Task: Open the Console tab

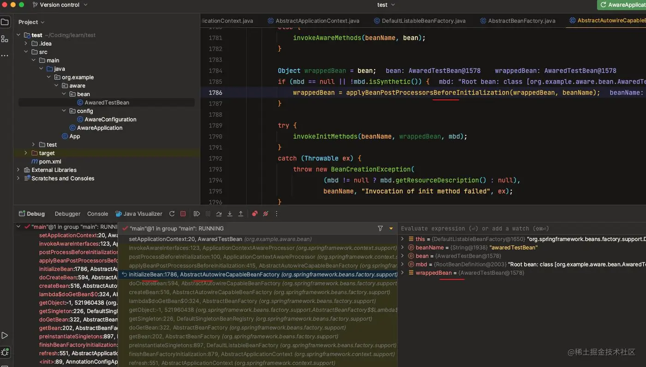Action: coord(97,214)
